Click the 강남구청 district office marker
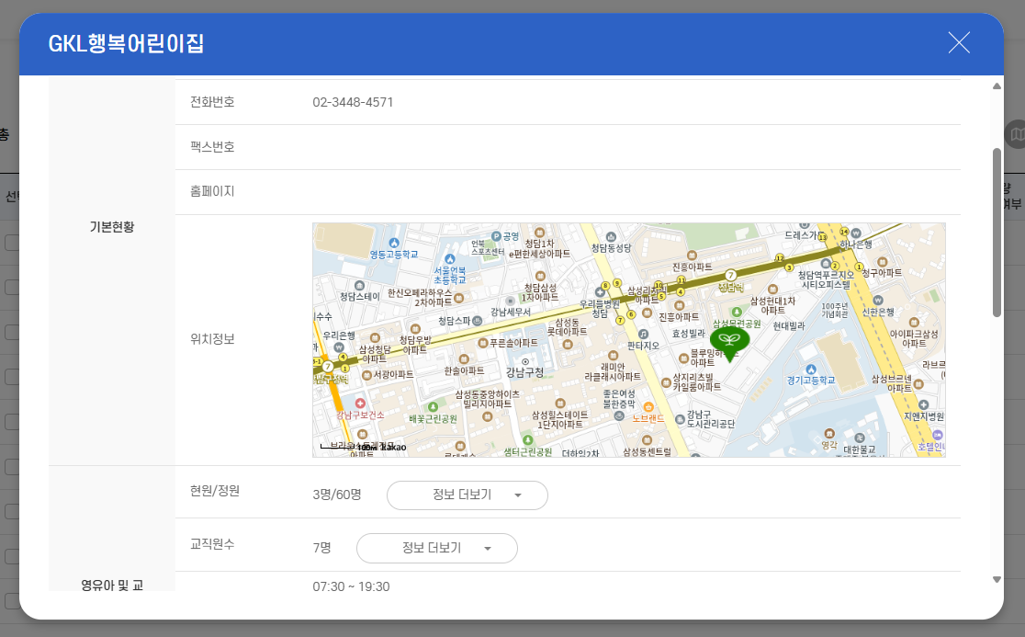This screenshot has height=637, width=1025. pyautogui.click(x=525, y=361)
